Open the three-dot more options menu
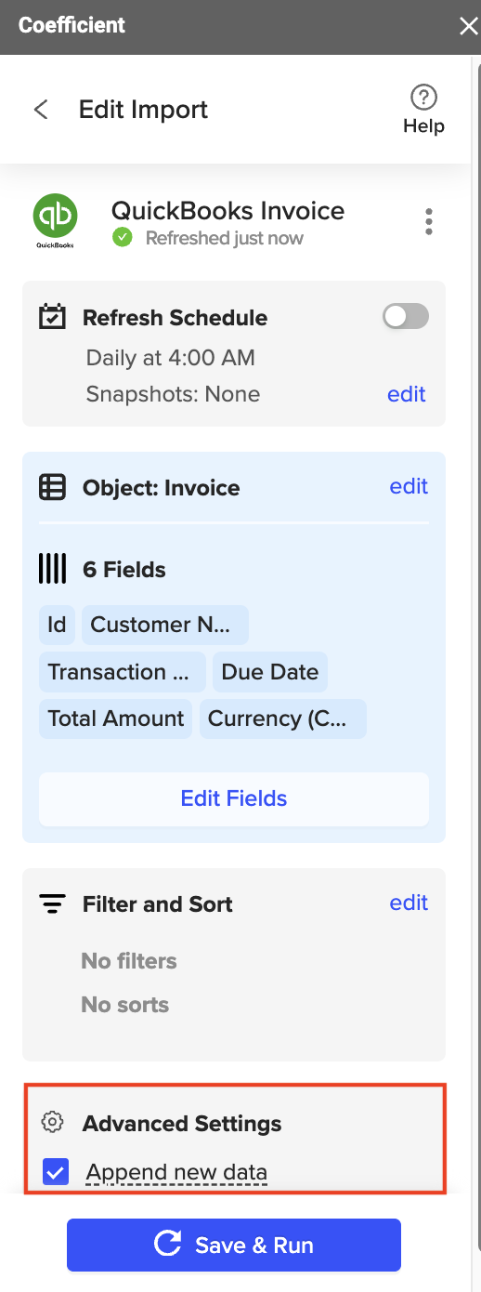This screenshot has height=1292, width=481. coord(428,222)
